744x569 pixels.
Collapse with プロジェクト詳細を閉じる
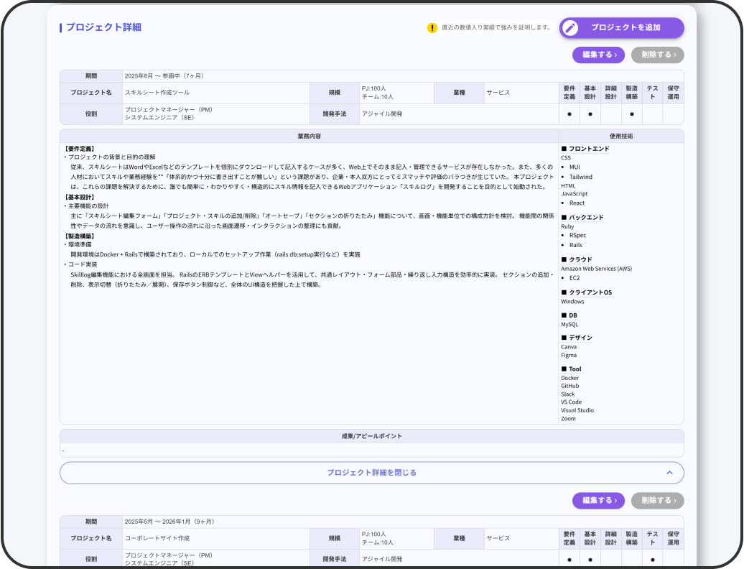(371, 473)
